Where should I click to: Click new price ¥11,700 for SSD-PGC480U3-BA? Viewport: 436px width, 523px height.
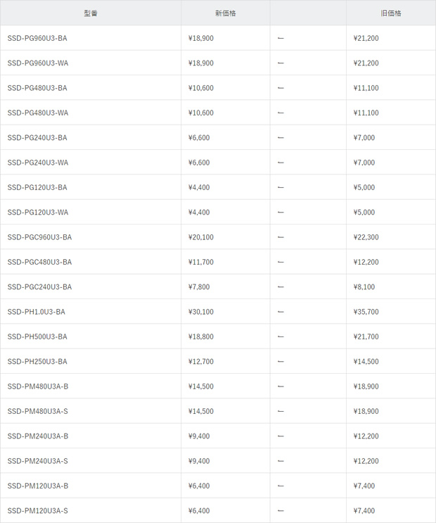pyautogui.click(x=200, y=262)
